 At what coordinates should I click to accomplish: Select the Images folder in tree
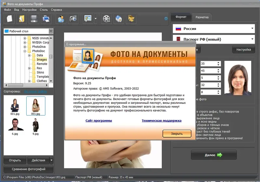(x=42, y=60)
